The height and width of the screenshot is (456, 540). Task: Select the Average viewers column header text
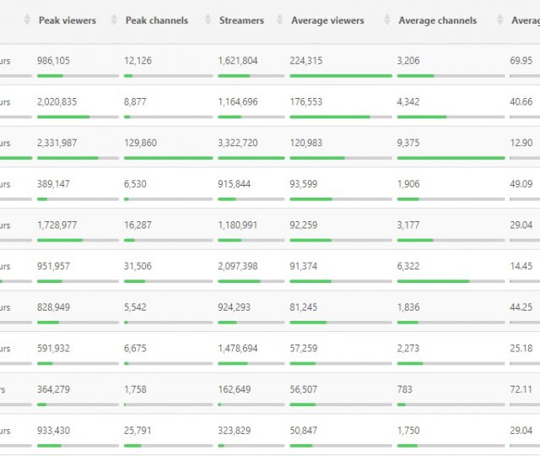click(327, 20)
